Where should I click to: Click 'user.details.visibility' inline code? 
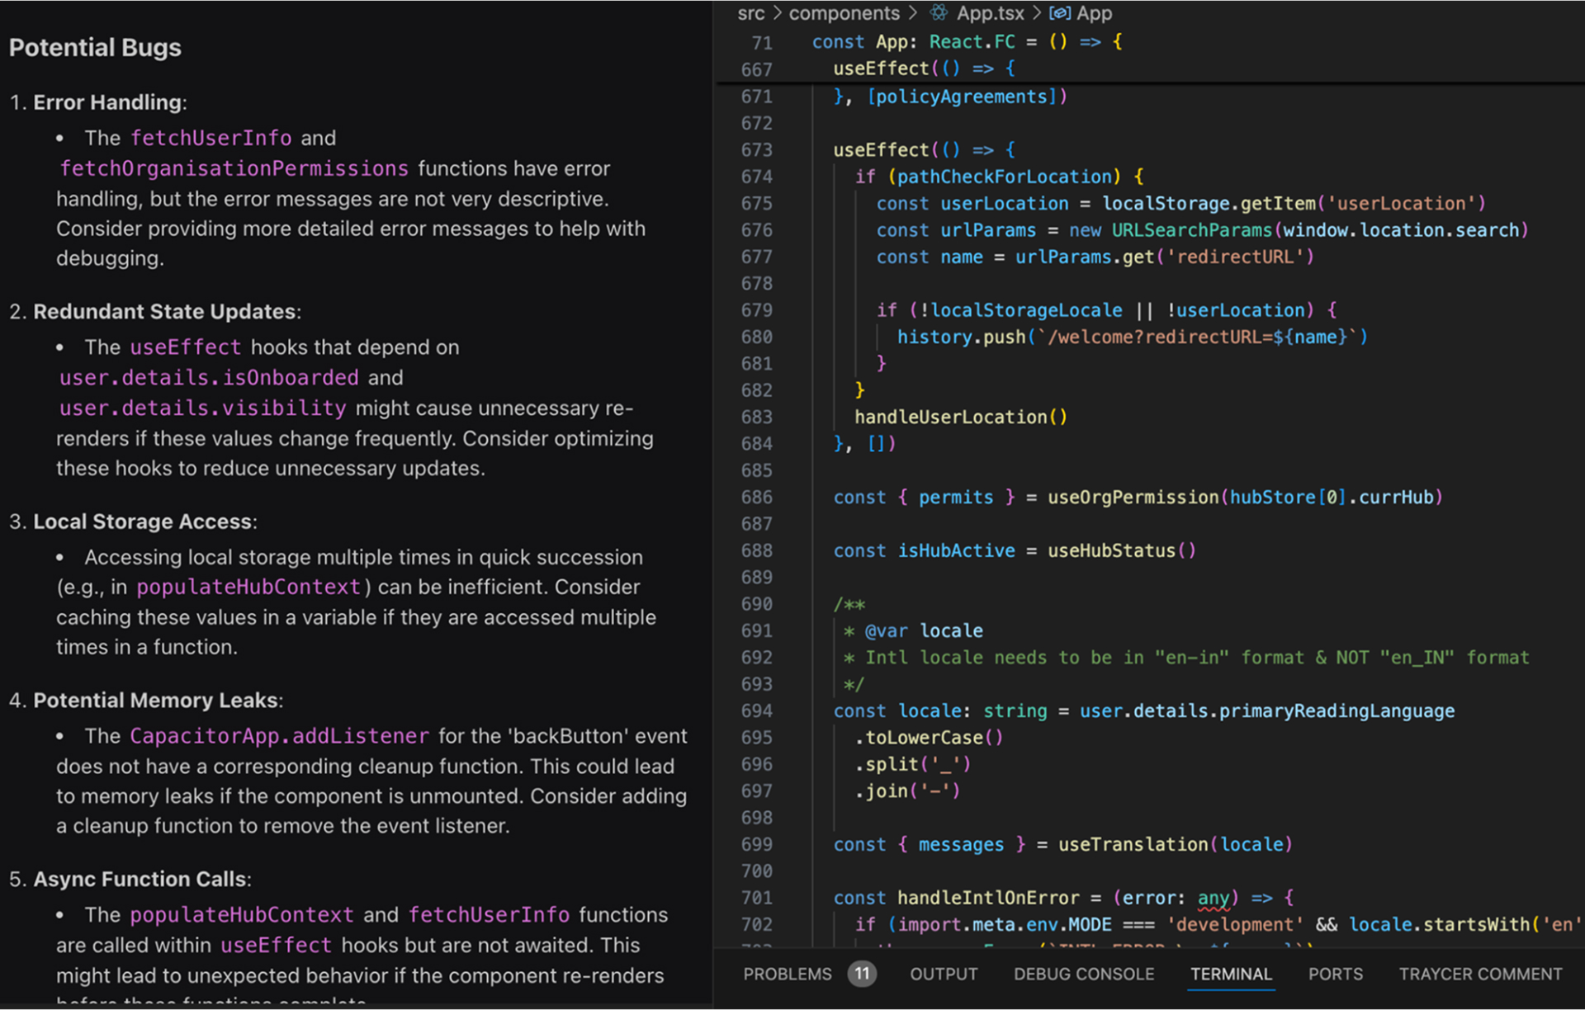(x=202, y=408)
